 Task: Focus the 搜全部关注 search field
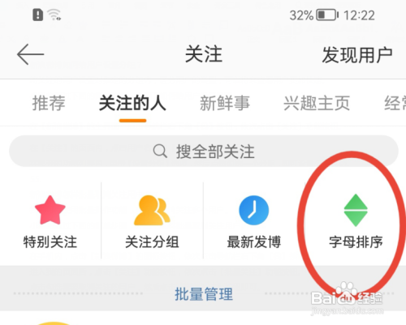tap(204, 151)
